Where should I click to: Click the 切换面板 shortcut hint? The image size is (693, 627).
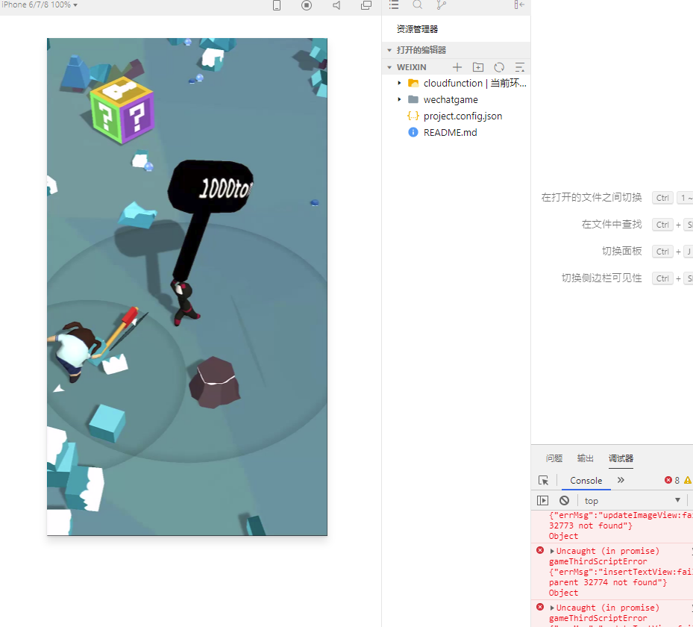coord(621,251)
